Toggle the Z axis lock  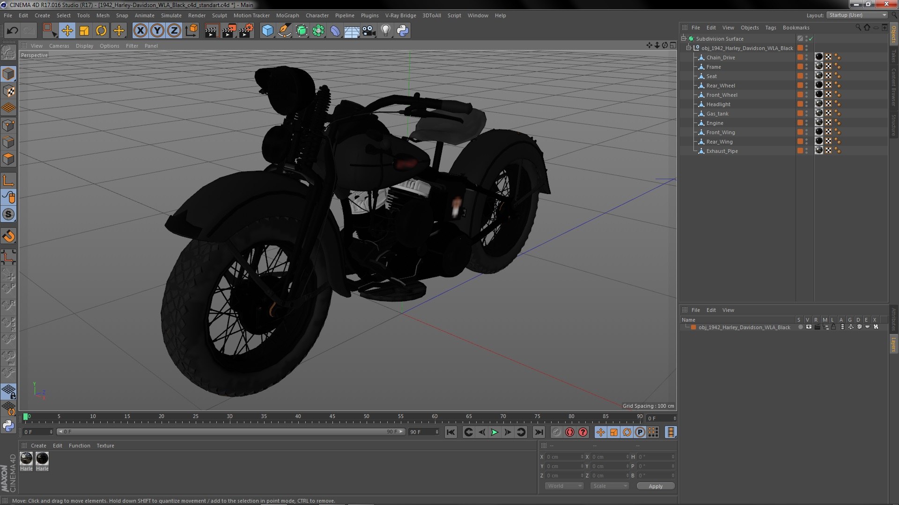pyautogui.click(x=174, y=31)
